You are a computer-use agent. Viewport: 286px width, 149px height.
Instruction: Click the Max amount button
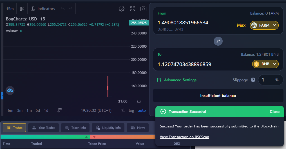tap(241, 25)
